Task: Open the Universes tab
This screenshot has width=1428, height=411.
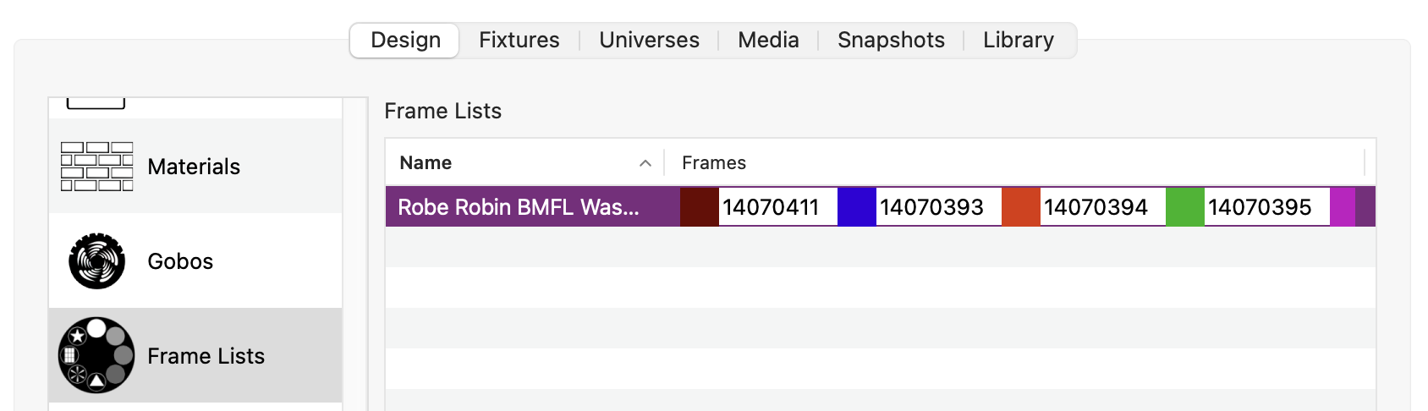Action: click(649, 40)
